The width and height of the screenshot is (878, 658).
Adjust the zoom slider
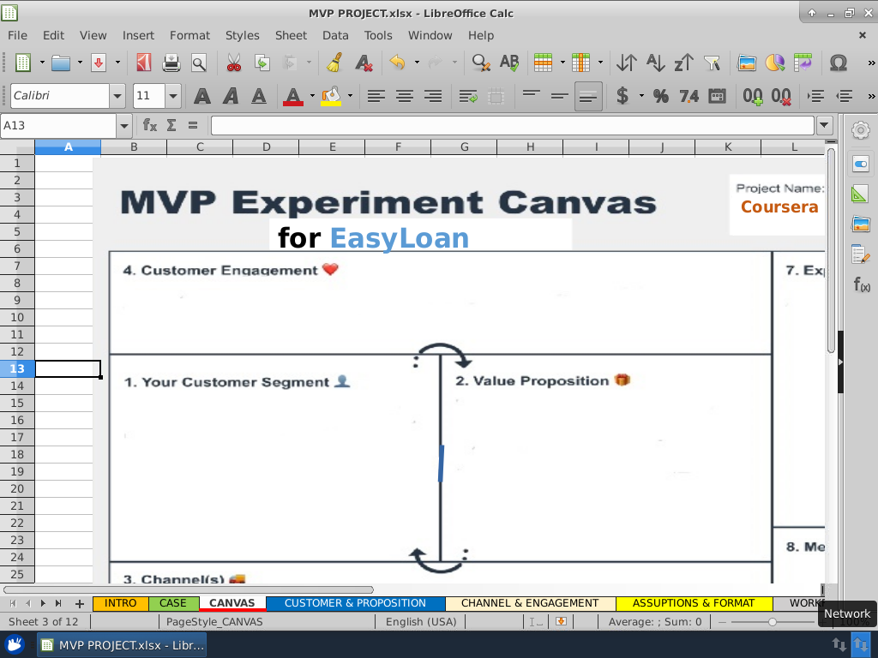click(x=773, y=622)
